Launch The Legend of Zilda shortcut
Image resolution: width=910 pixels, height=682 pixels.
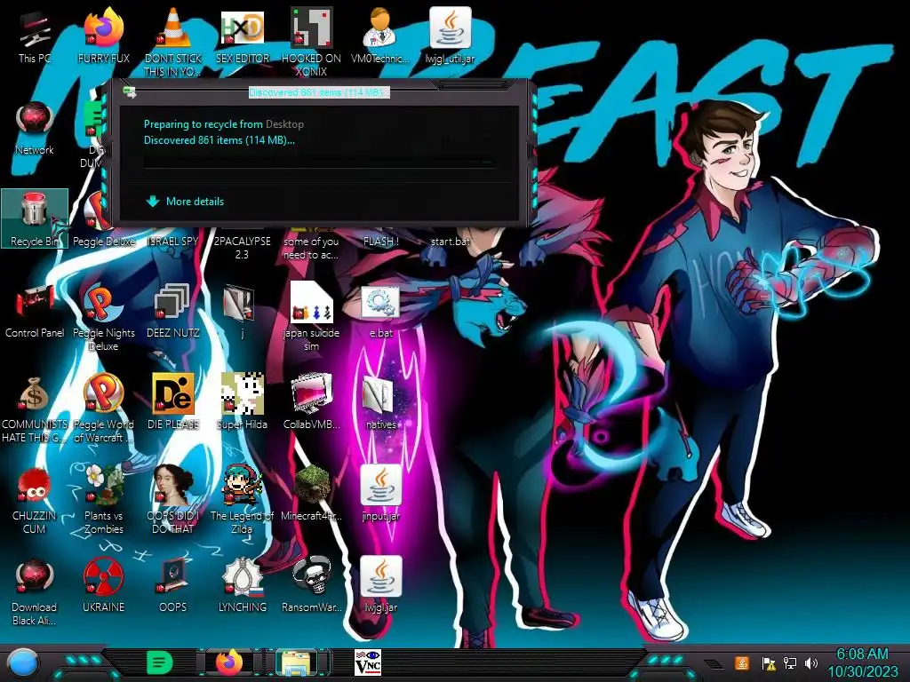click(242, 500)
